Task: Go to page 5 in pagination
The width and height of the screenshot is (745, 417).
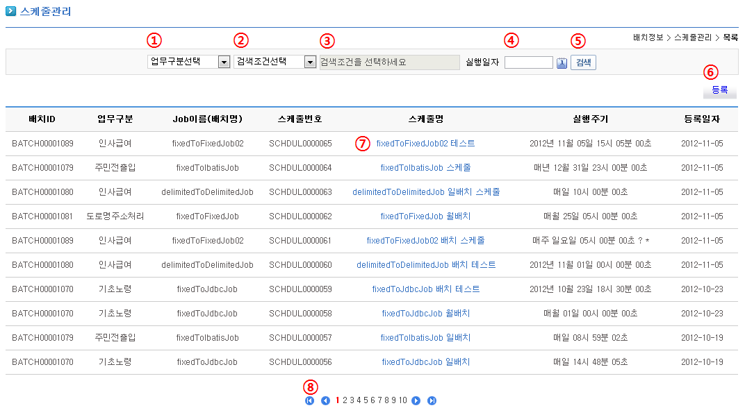Action: pos(366,400)
